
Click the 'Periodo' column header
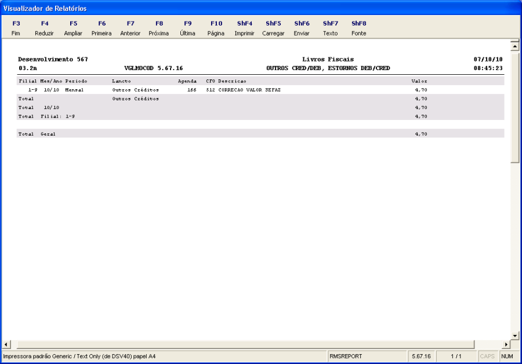76,81
